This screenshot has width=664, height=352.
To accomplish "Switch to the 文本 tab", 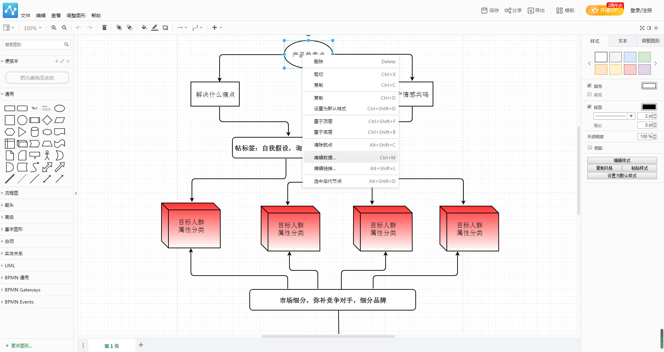I will [622, 41].
